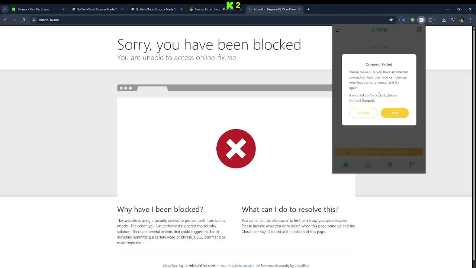476x268 pixels.
Task: Open the Chrome three-dot menu
Action: click(470, 20)
